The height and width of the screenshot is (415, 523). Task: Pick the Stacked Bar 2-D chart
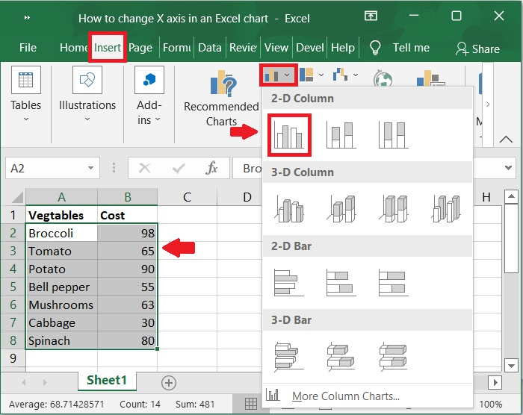[341, 283]
